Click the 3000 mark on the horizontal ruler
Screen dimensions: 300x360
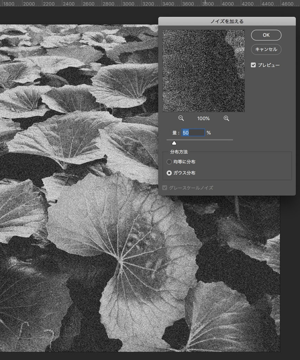[x=128, y=4]
